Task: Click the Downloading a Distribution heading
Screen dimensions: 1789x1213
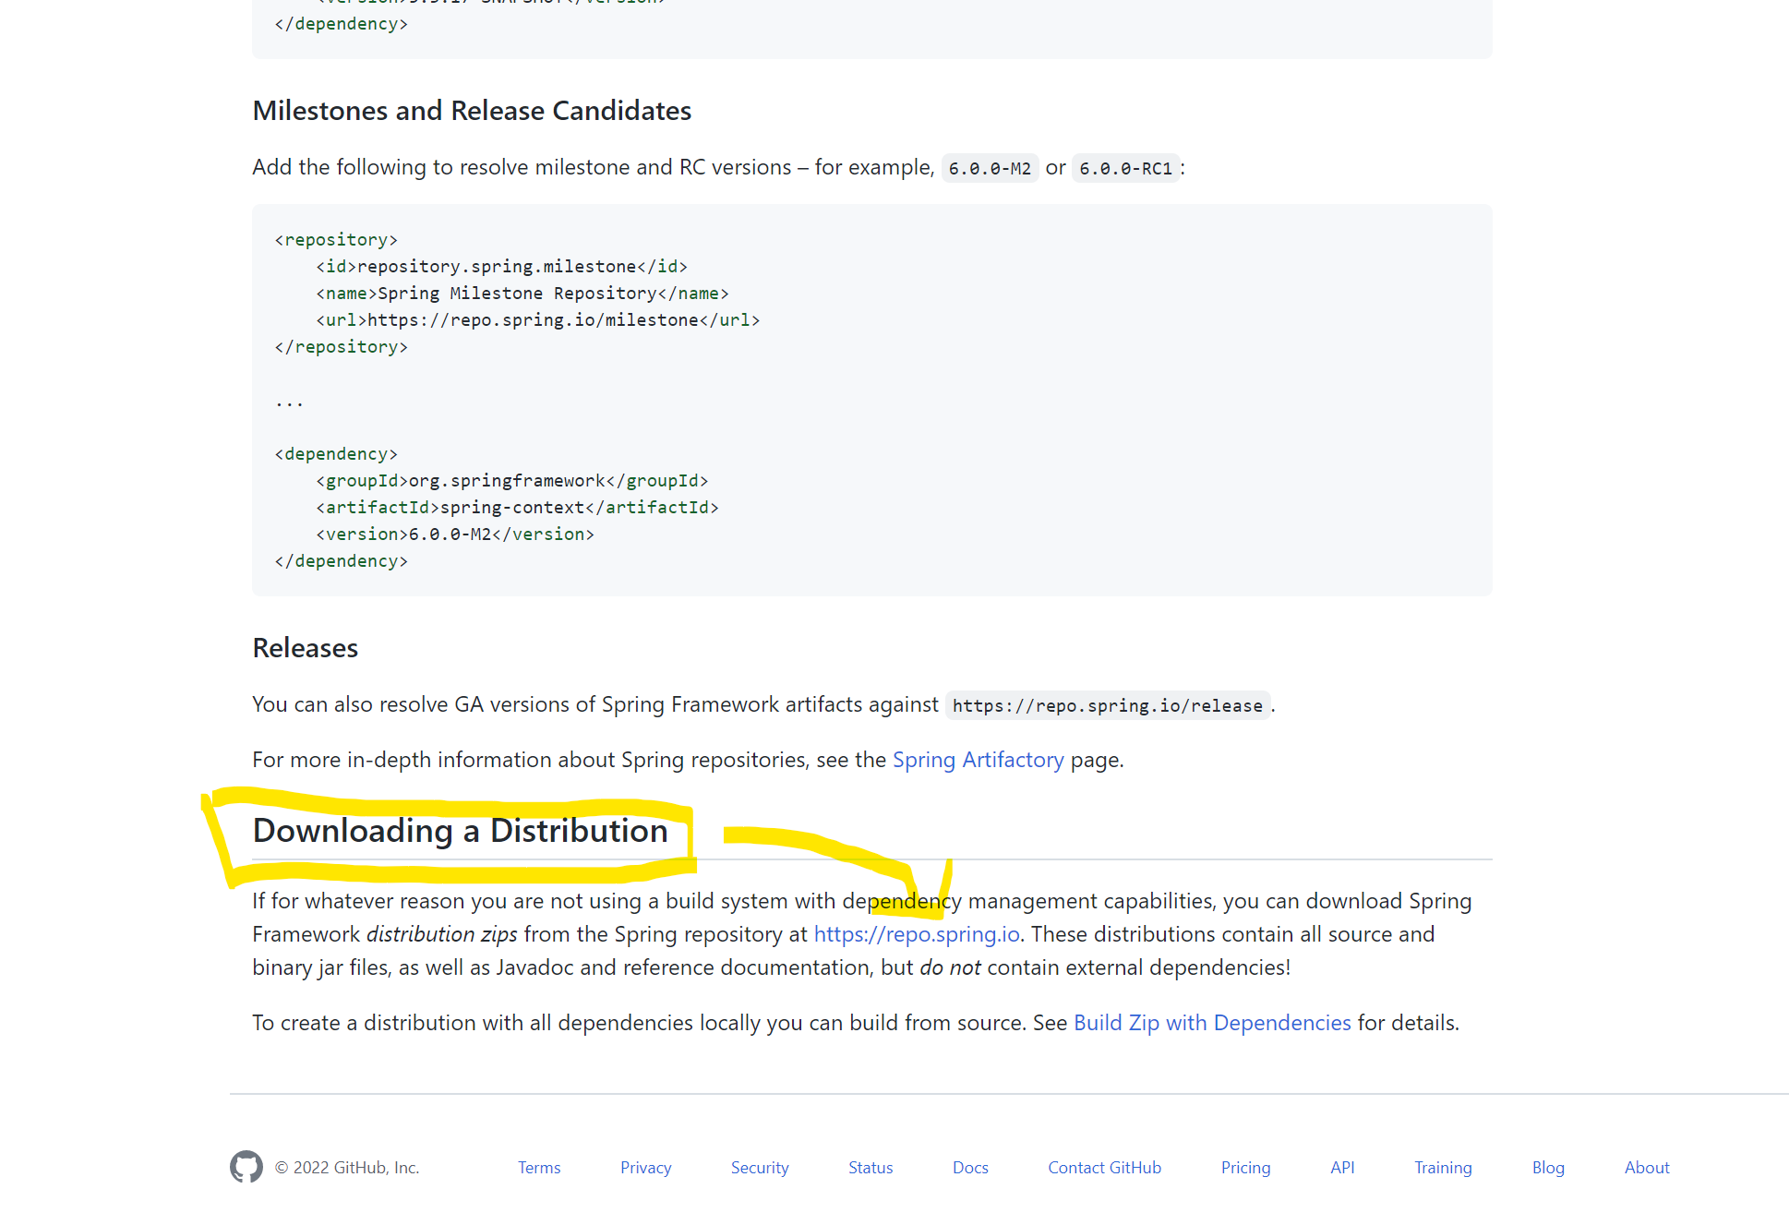Action: (460, 831)
